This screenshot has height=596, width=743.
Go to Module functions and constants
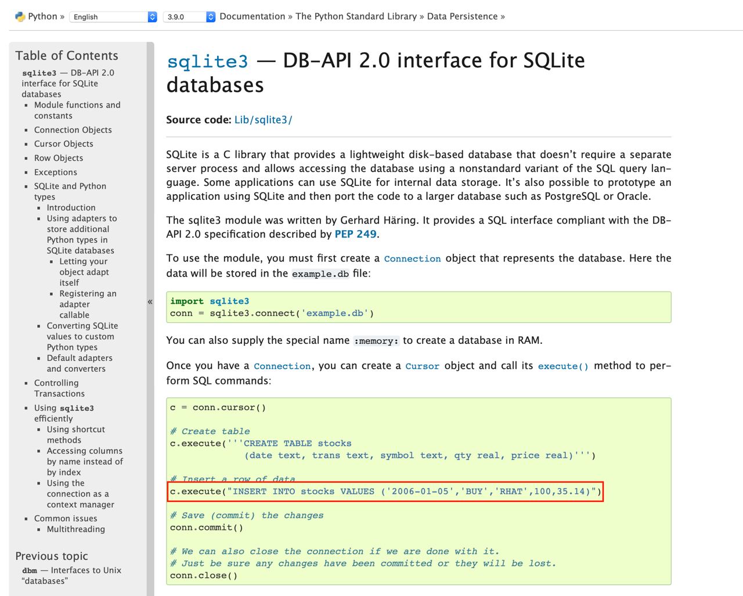click(77, 110)
